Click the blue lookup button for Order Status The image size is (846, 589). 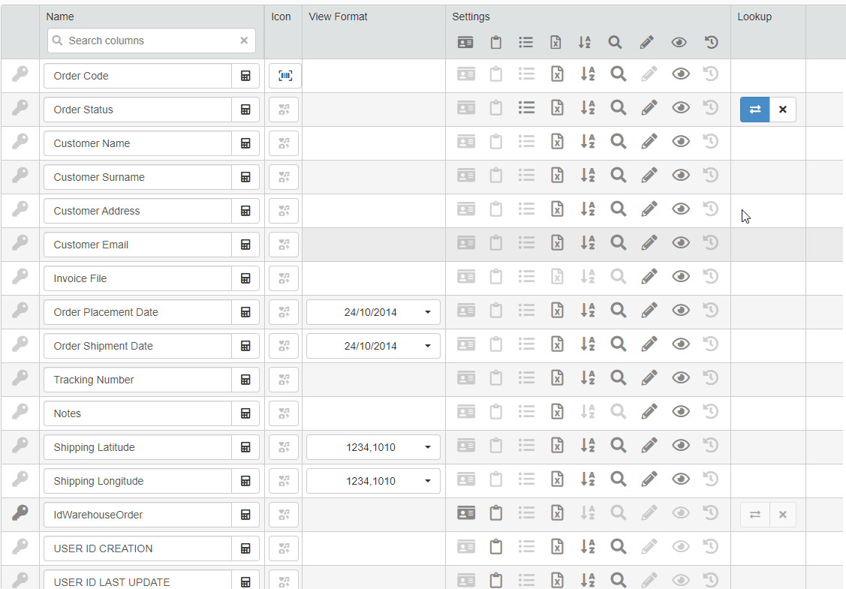[755, 110]
